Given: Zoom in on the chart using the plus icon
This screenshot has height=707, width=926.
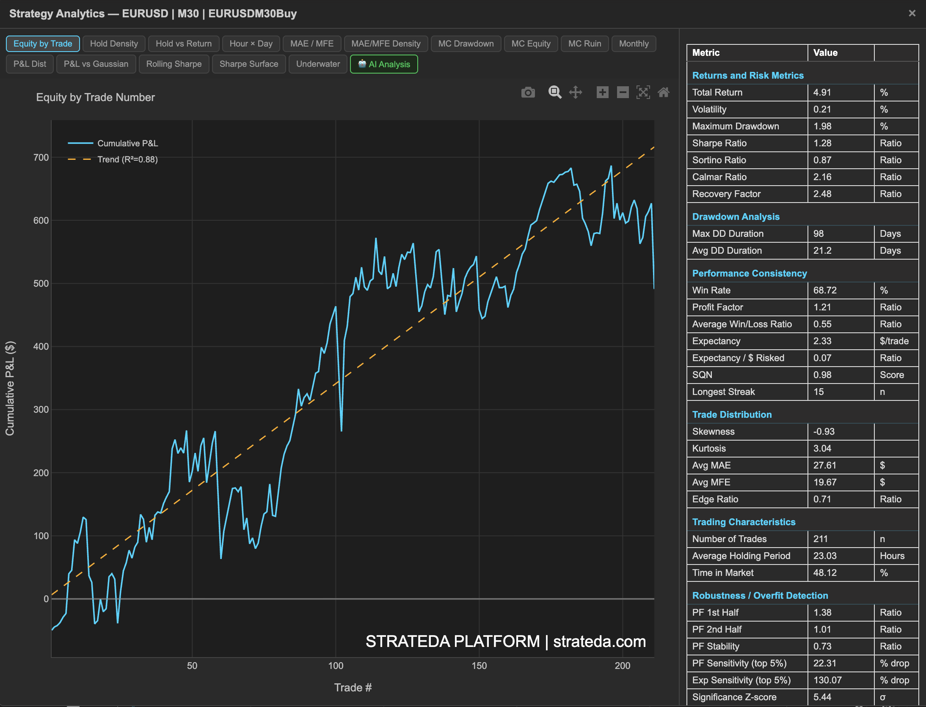Looking at the screenshot, I should [x=603, y=92].
